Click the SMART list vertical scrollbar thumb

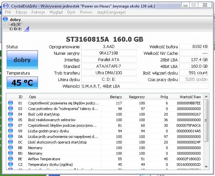coord(206,121)
